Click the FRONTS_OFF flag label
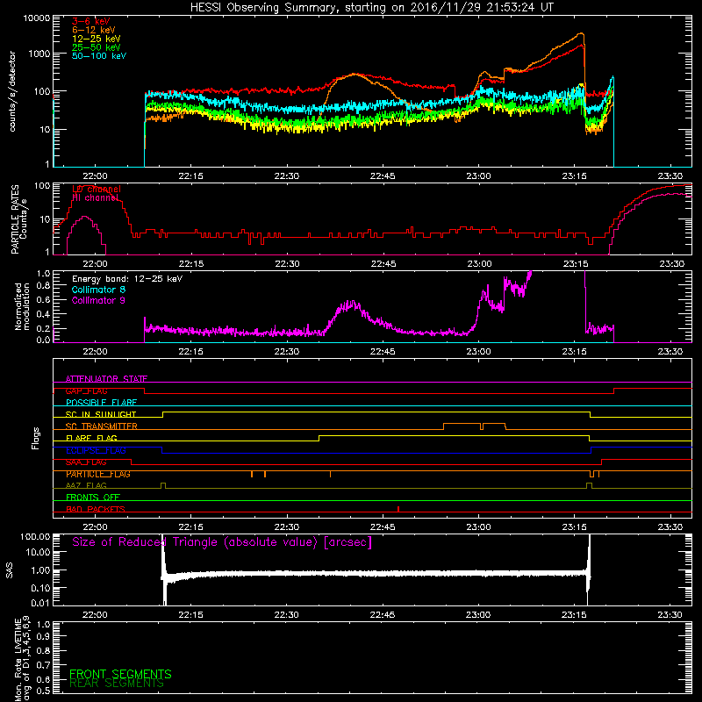The height and width of the screenshot is (702, 702). click(x=93, y=497)
